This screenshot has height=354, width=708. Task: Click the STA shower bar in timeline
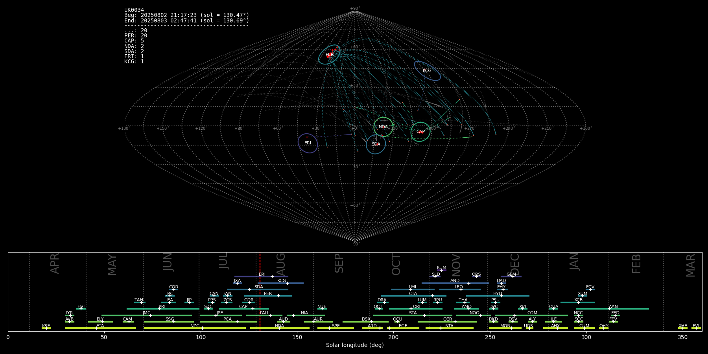pos(413,315)
